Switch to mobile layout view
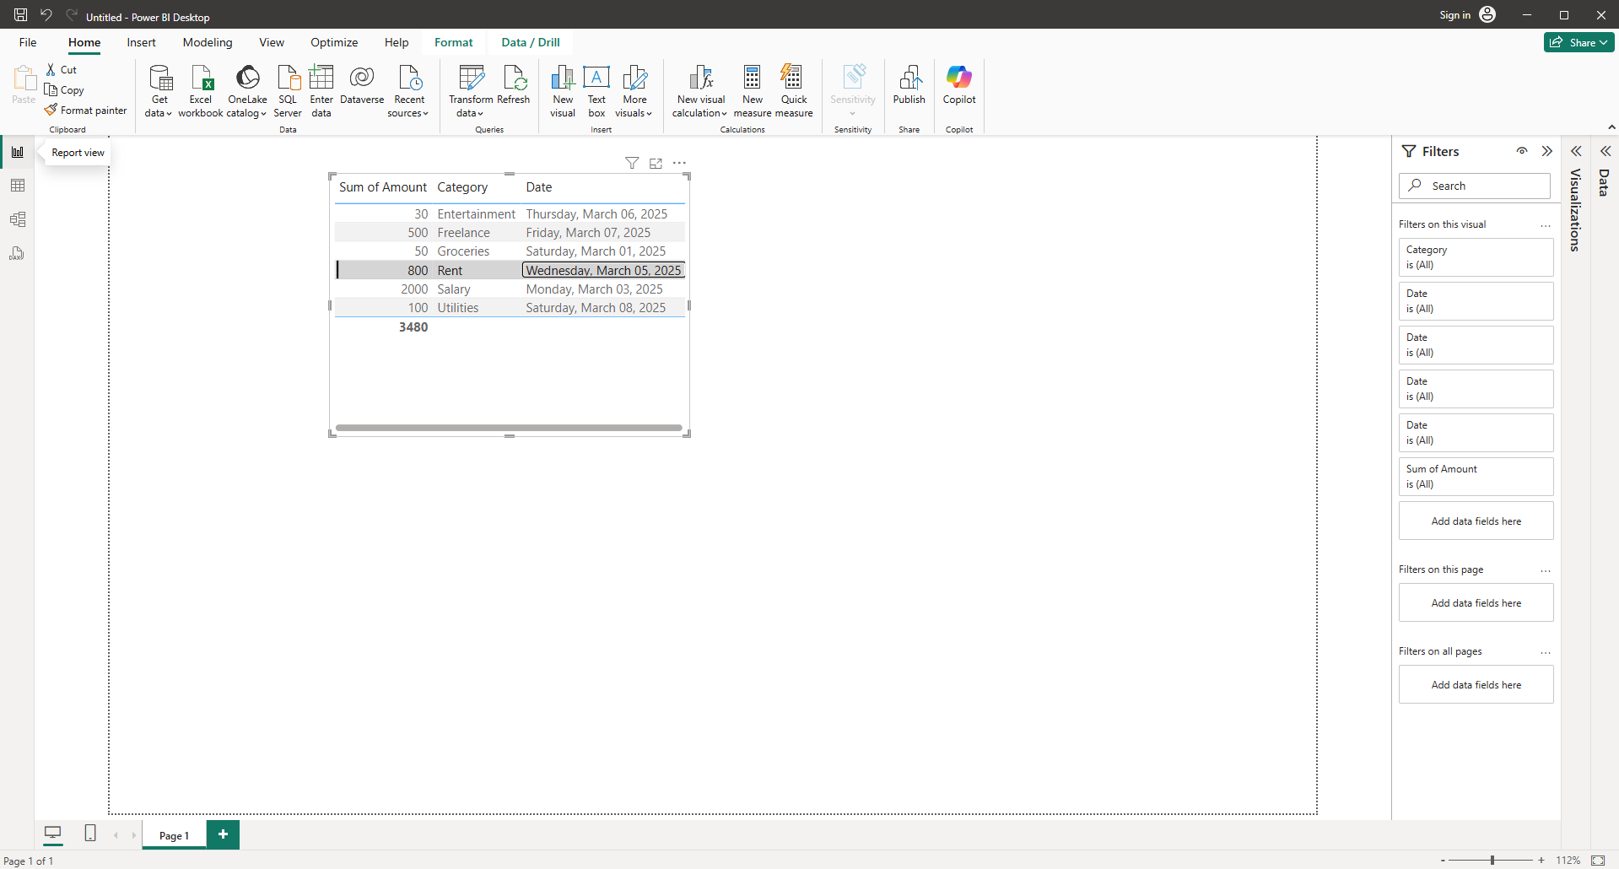 click(90, 834)
